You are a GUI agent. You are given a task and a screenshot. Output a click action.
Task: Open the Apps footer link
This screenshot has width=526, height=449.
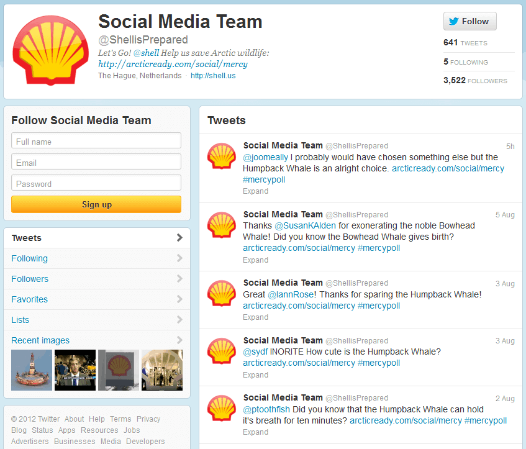[x=66, y=430]
